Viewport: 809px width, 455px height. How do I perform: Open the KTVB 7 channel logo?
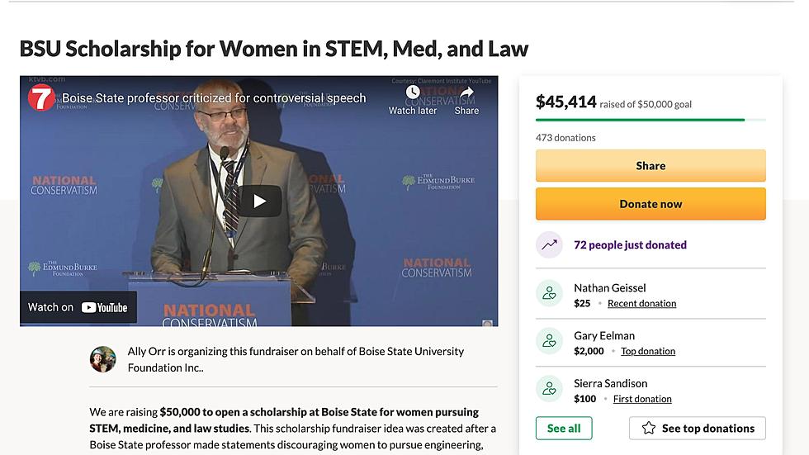(40, 98)
